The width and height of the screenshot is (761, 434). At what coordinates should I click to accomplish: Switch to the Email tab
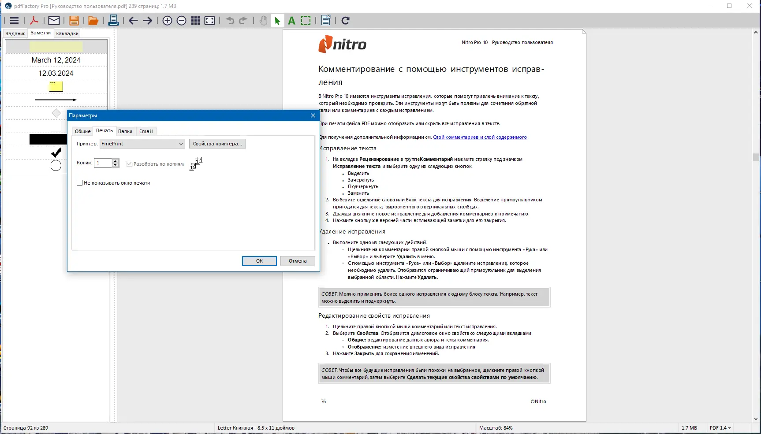pos(146,131)
